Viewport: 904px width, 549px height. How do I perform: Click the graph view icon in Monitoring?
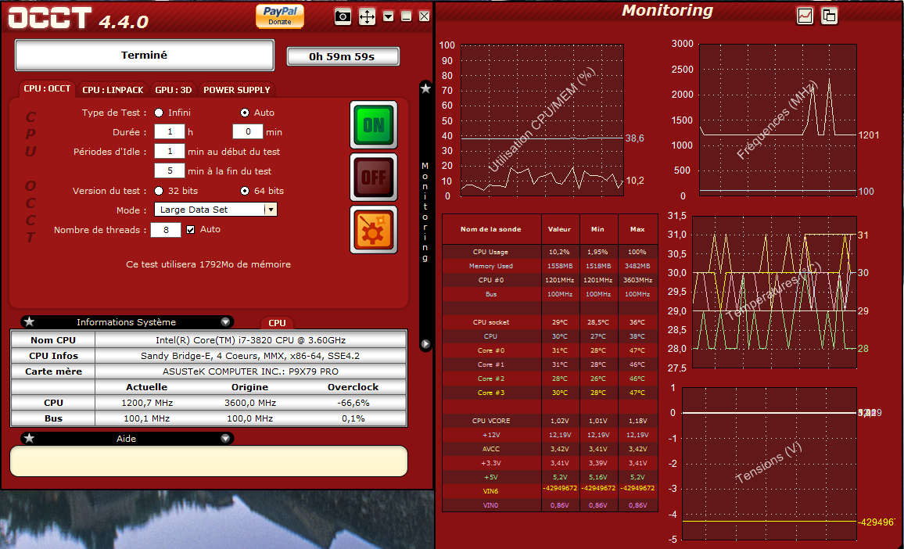click(x=805, y=16)
